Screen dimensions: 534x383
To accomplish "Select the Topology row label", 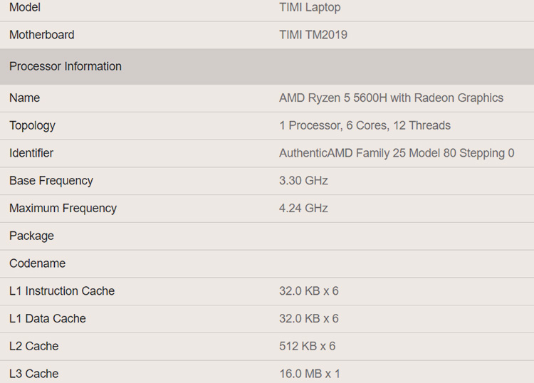I will 32,125.
